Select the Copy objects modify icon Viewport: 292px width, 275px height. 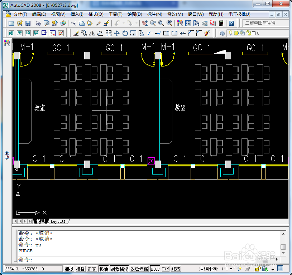[84, 33]
